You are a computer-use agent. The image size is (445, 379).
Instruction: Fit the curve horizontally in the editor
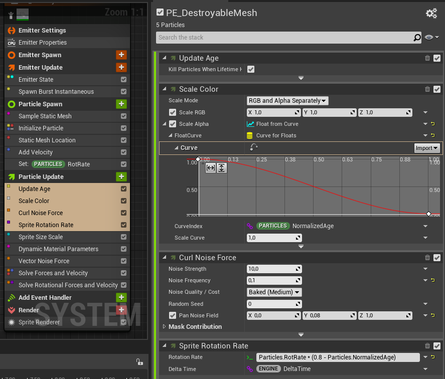tap(211, 168)
